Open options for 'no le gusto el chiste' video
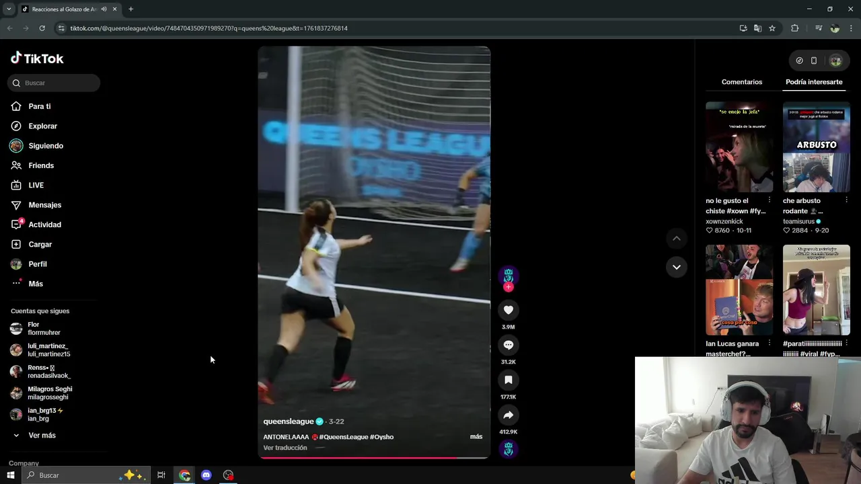The width and height of the screenshot is (861, 484). point(770,200)
